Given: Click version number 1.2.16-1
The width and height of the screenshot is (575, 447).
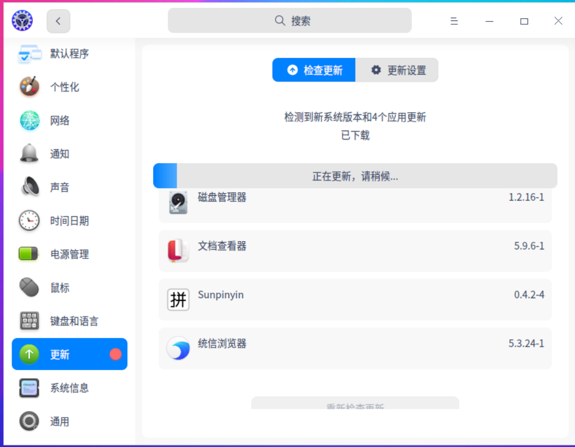Looking at the screenshot, I should point(526,197).
